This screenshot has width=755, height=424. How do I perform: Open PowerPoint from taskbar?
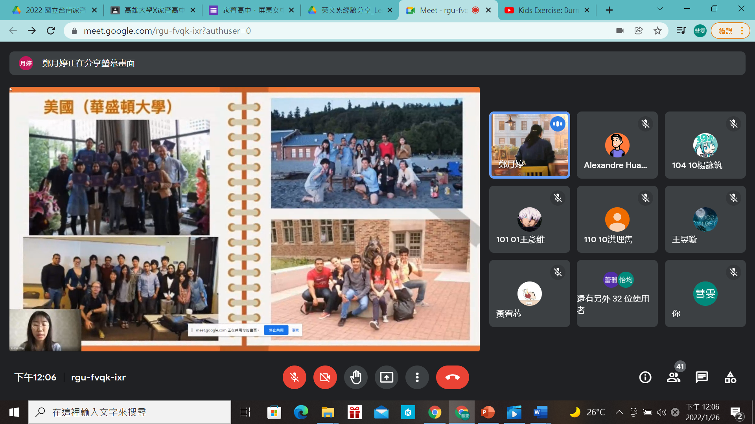(x=488, y=412)
